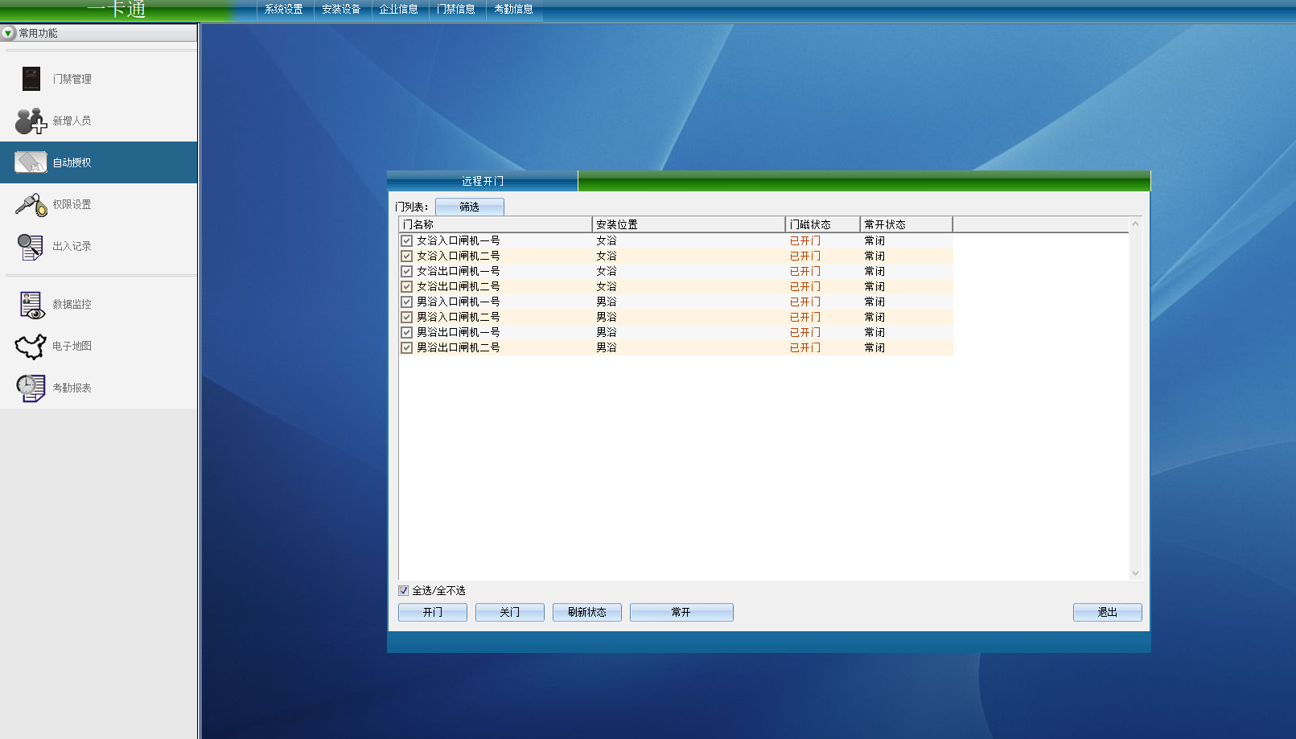Collapse the 常用功能 panel arrow
Image resolution: width=1296 pixels, height=739 pixels.
coord(8,33)
